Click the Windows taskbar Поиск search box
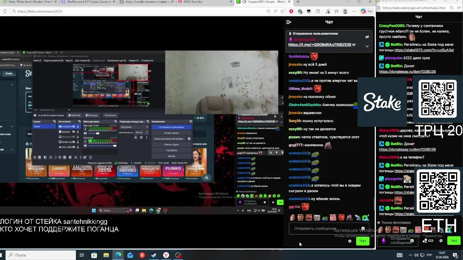 click(41, 255)
